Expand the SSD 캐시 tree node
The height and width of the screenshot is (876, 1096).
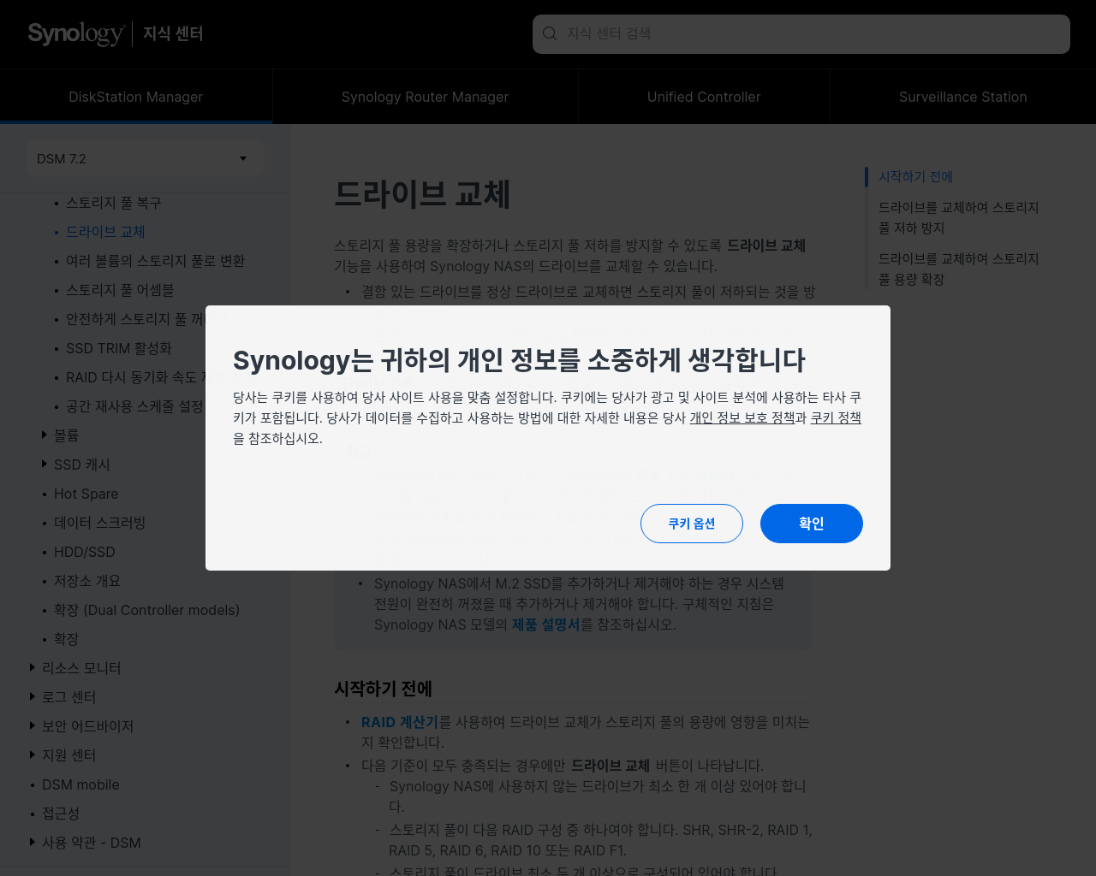tap(45, 465)
